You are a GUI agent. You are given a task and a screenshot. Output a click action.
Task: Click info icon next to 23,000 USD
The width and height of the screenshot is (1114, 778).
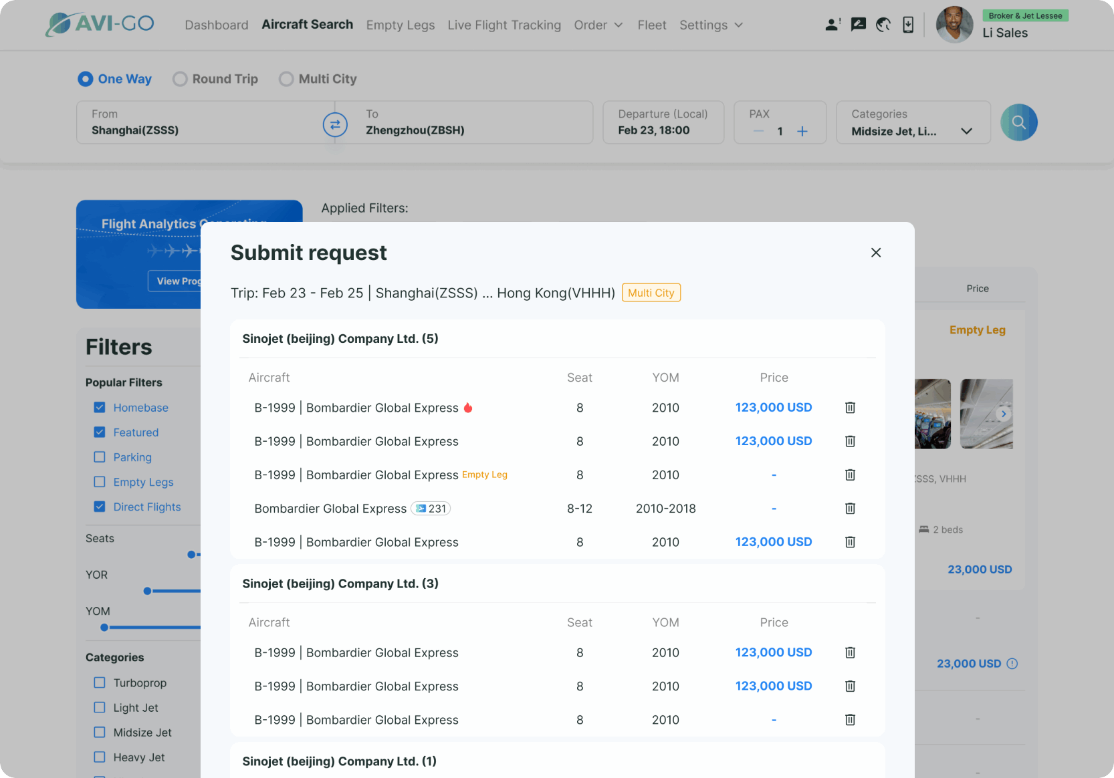tap(1012, 664)
